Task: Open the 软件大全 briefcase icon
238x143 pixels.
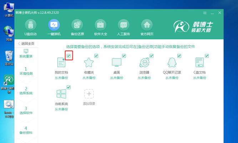Action: pos(101,25)
